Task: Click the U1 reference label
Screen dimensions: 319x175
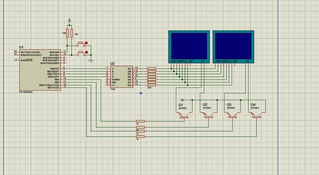Action: (21, 47)
